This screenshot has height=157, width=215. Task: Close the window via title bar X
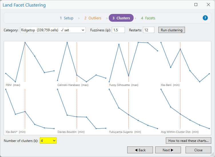pyautogui.click(x=208, y=5)
